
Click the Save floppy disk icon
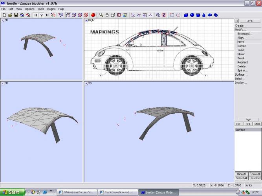(x=16, y=15)
